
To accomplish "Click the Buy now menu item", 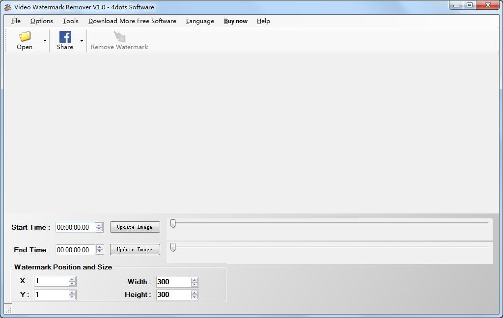I will click(x=236, y=21).
